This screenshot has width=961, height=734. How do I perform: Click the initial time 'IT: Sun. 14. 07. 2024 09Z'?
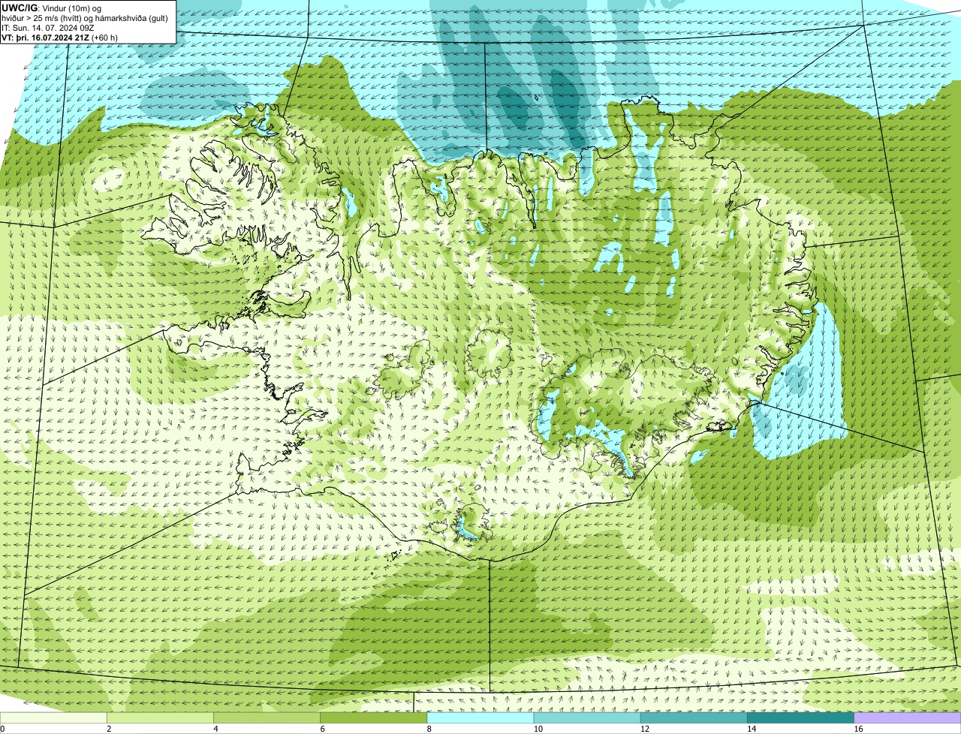48,28
